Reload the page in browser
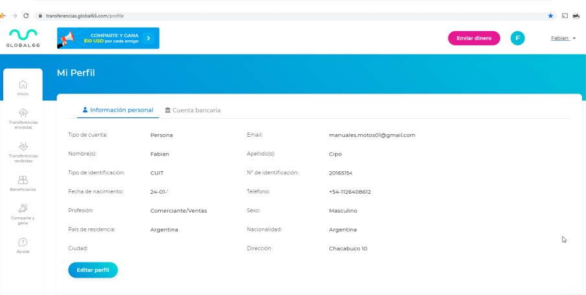Viewport: 586px width, 295px height. [x=25, y=15]
